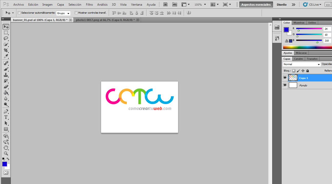
Task: Hide the Capa 1 layer
Action: [285, 78]
